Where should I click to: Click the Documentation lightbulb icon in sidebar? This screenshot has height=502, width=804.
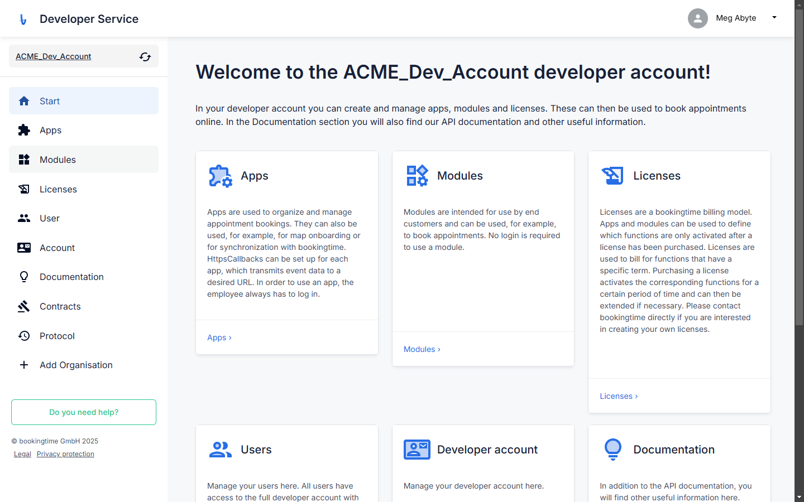coord(24,277)
